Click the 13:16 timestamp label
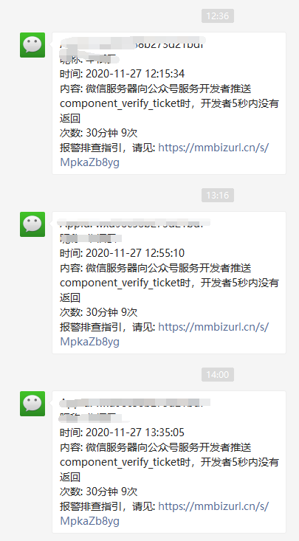The height and width of the screenshot is (541, 299). point(218,196)
